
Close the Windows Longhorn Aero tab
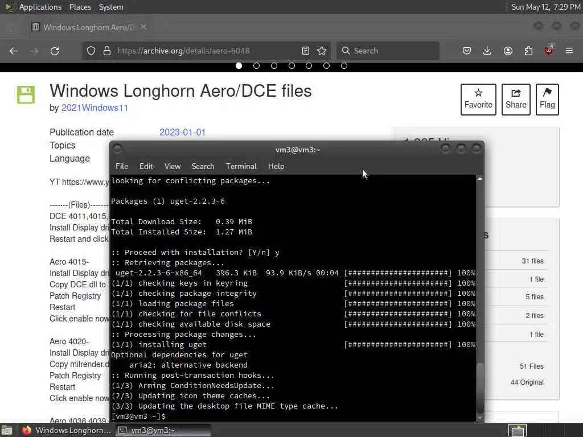pyautogui.click(x=143, y=27)
